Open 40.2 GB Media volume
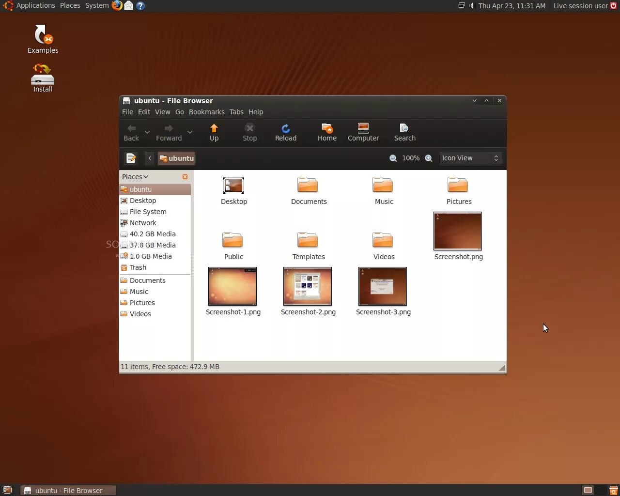 pos(155,234)
